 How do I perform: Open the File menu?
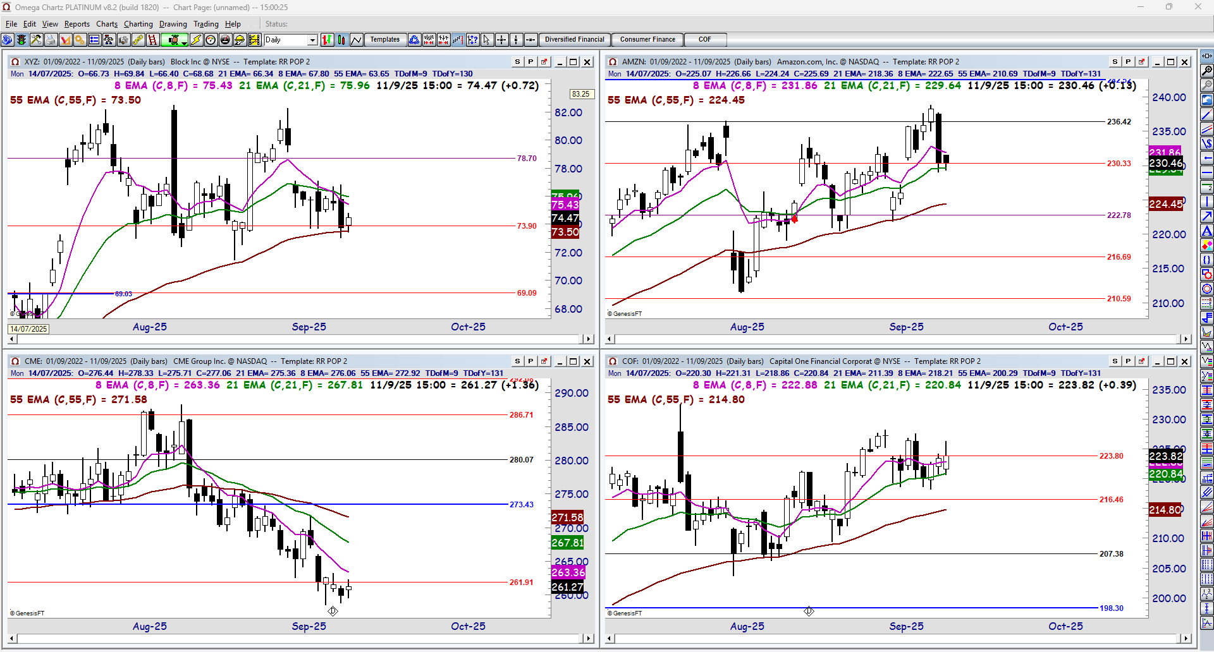[11, 24]
